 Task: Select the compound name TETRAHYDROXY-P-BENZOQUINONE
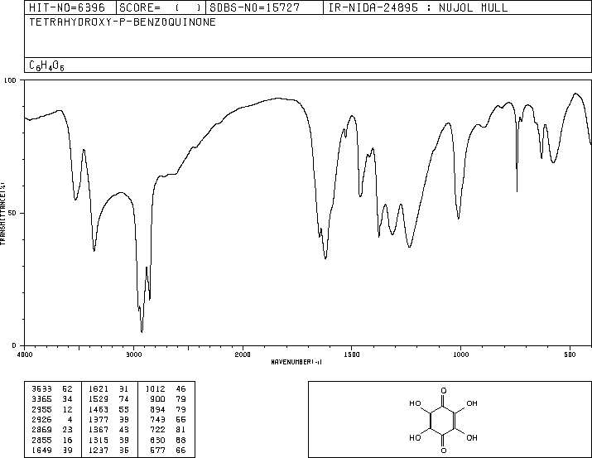coord(123,22)
